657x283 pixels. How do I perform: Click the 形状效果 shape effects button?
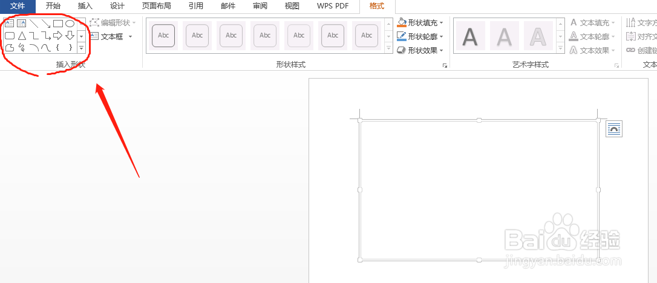click(x=420, y=50)
